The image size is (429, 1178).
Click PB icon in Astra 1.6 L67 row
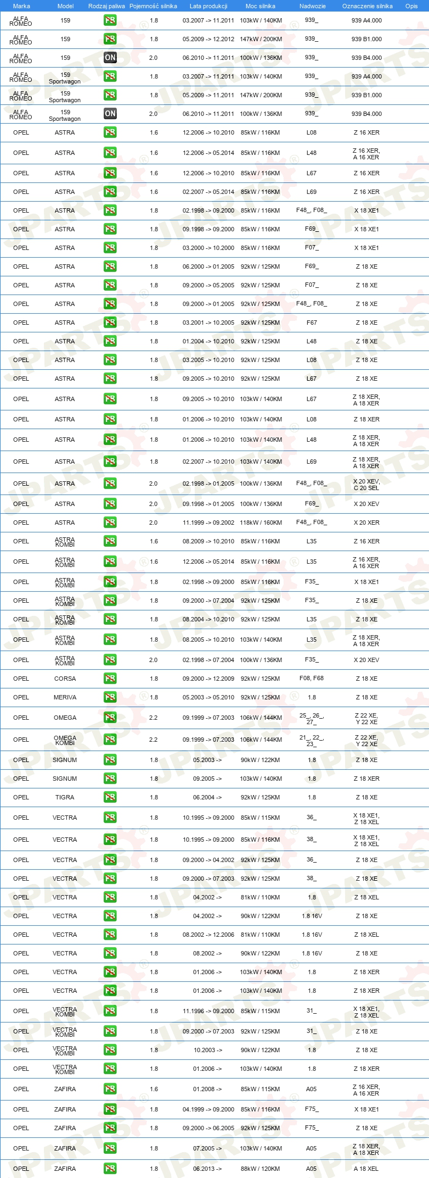click(x=110, y=173)
